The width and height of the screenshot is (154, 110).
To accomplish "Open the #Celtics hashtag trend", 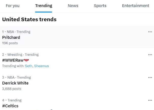I will click(x=10, y=106).
